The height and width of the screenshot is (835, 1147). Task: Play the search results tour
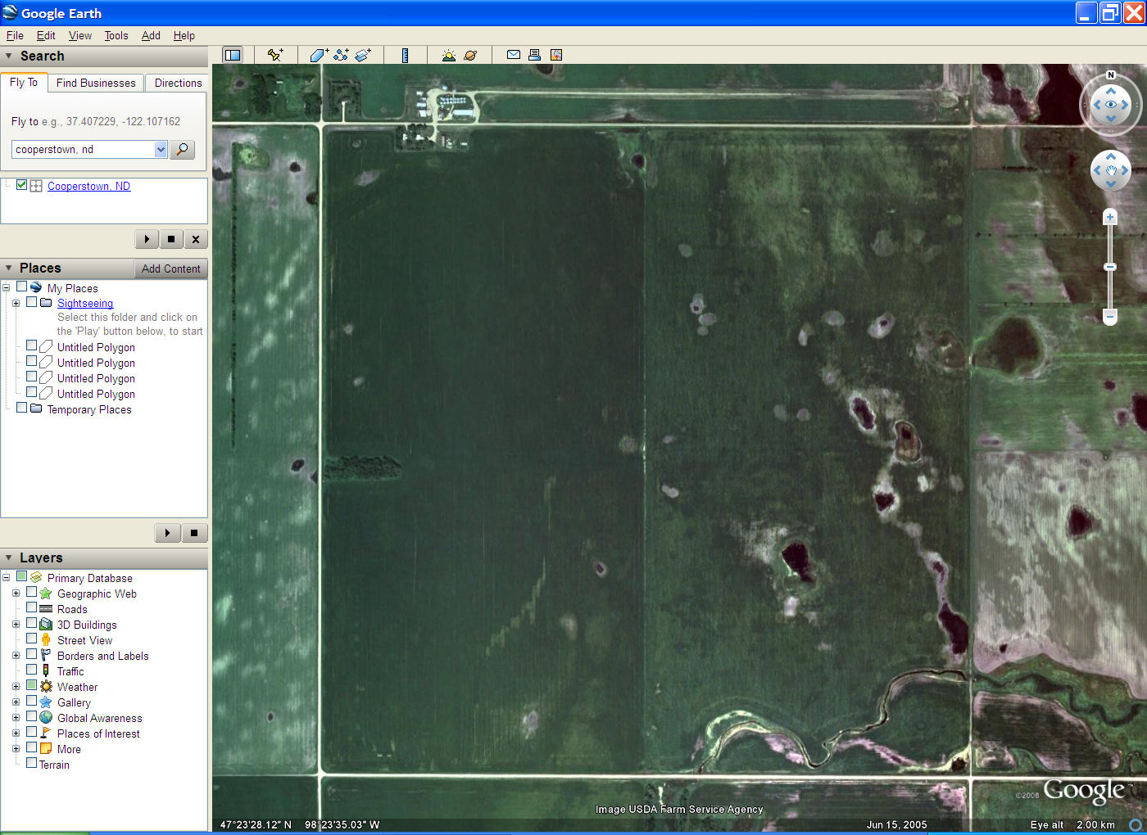click(147, 239)
